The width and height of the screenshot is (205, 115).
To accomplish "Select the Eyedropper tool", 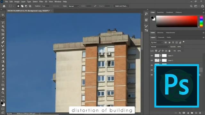I will [x=3, y=38].
